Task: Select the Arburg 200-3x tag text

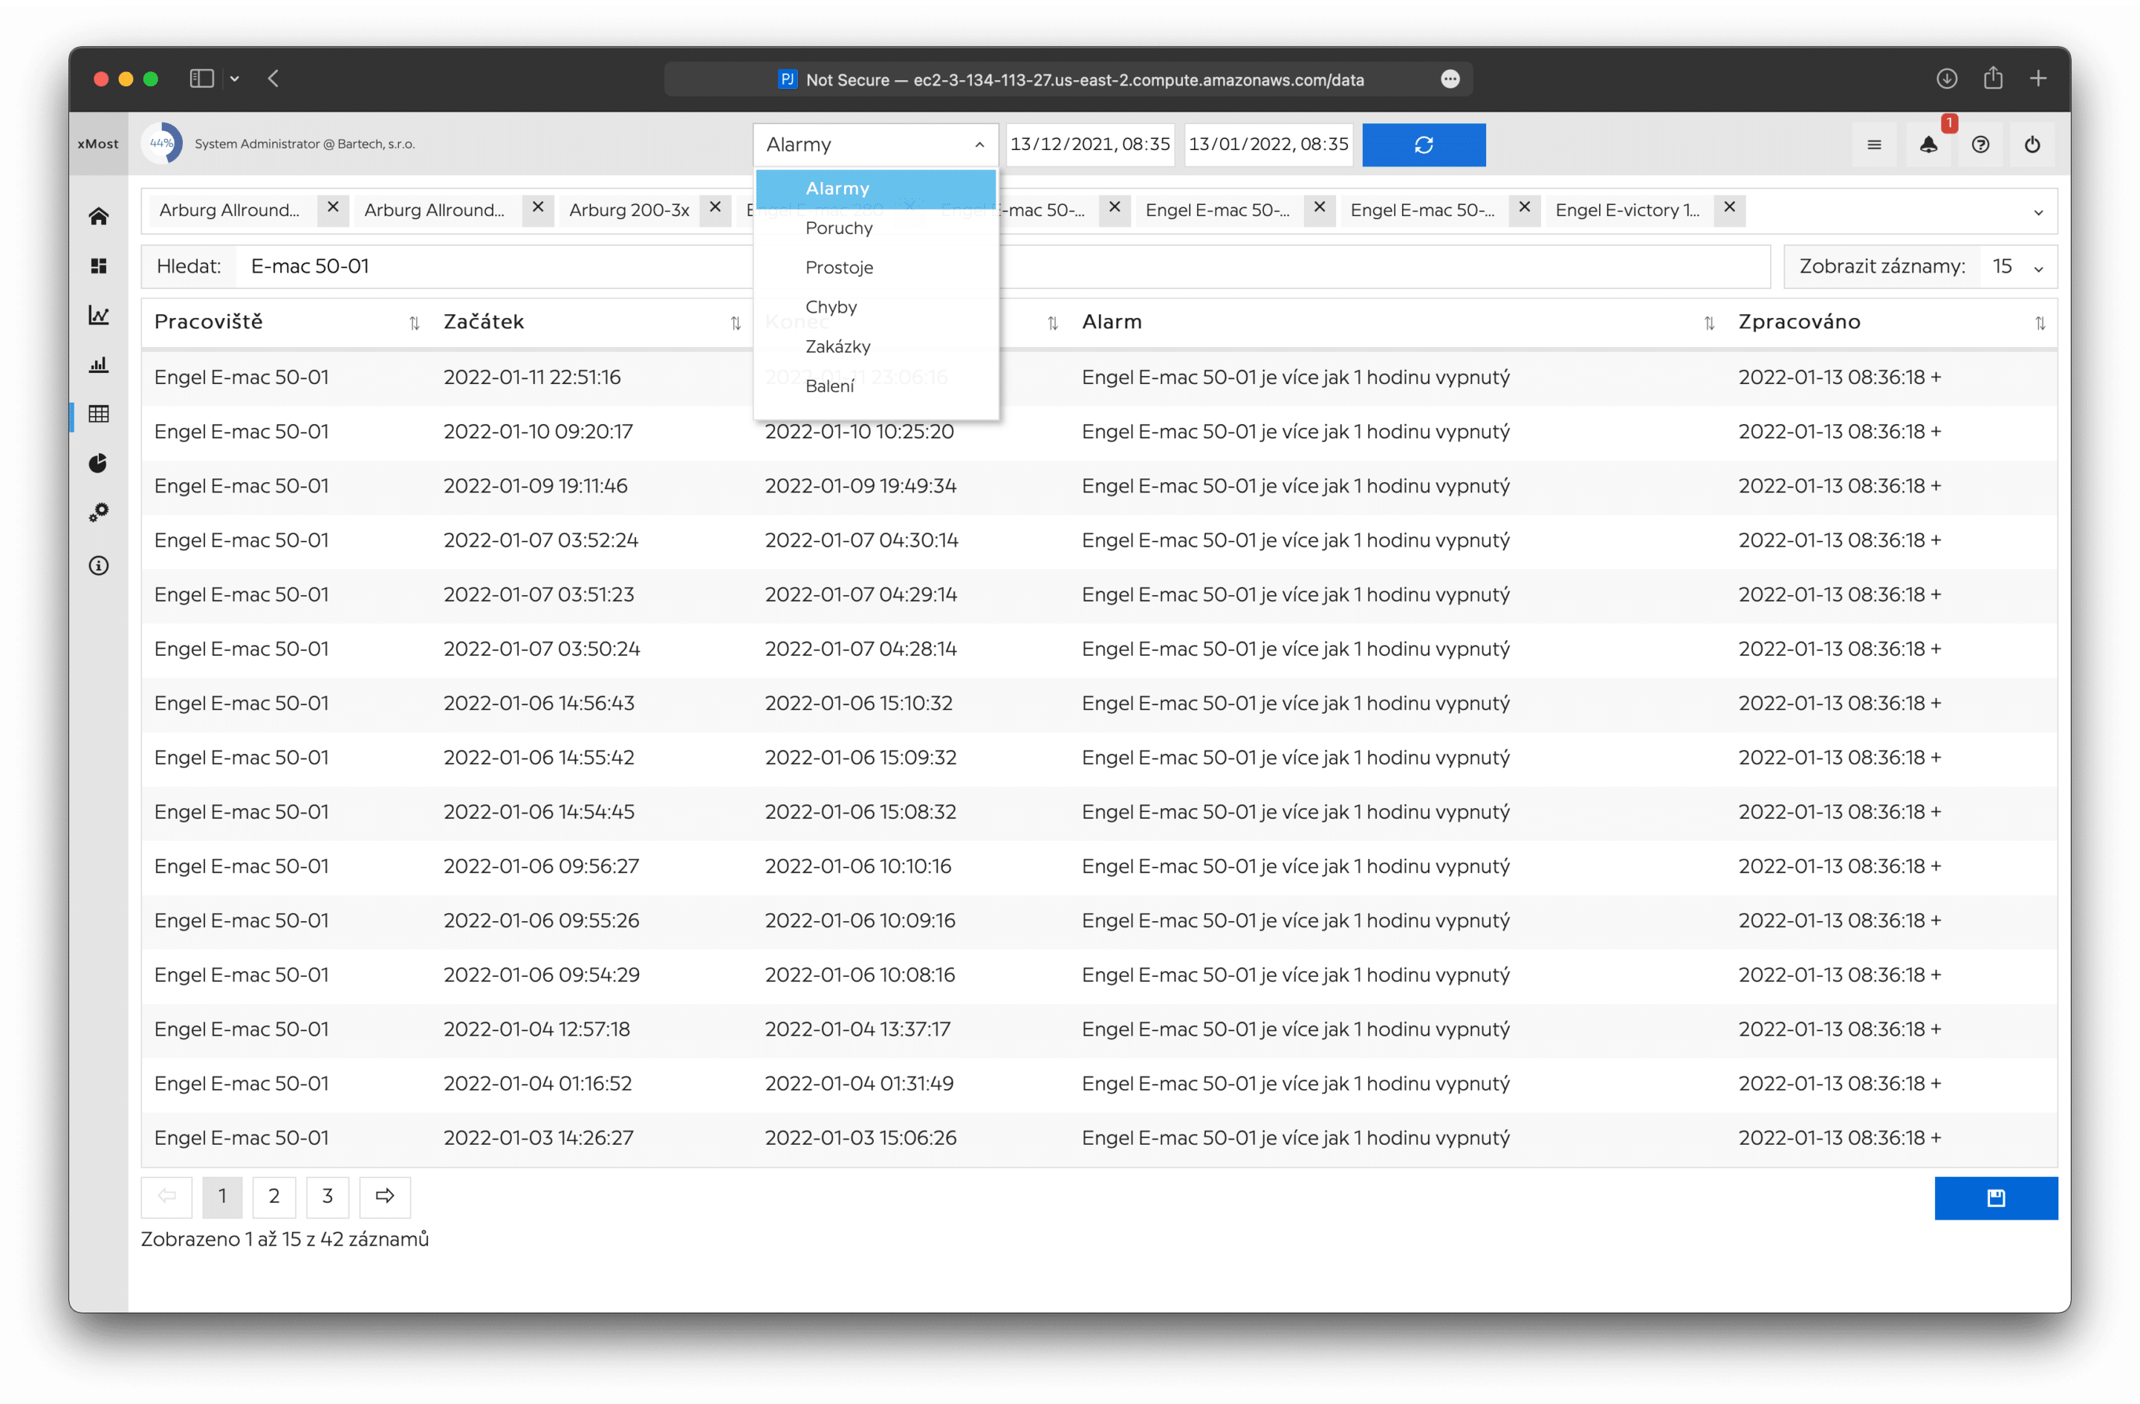Action: point(629,210)
